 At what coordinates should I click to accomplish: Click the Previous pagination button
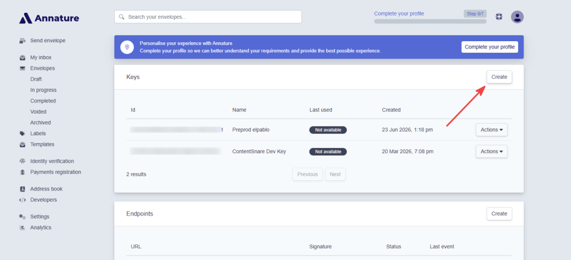[307, 175]
